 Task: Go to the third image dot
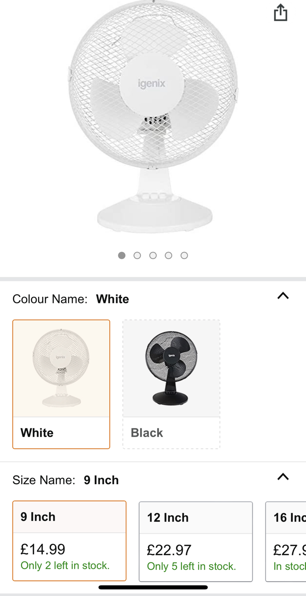pyautogui.click(x=153, y=255)
